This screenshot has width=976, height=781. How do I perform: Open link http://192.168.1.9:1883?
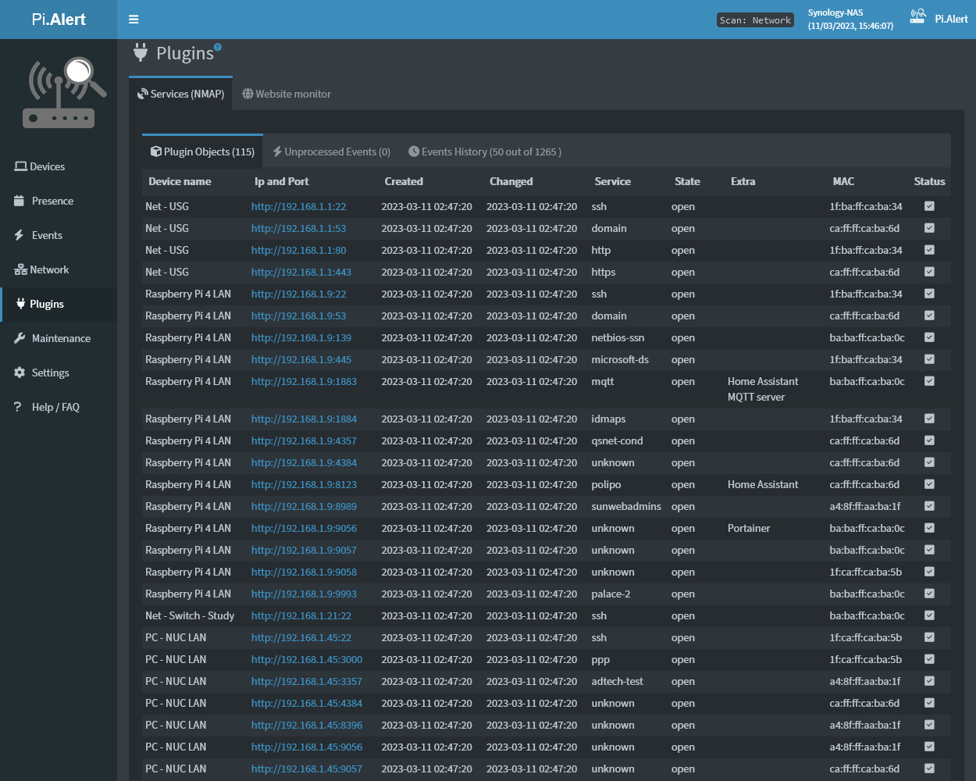click(304, 382)
